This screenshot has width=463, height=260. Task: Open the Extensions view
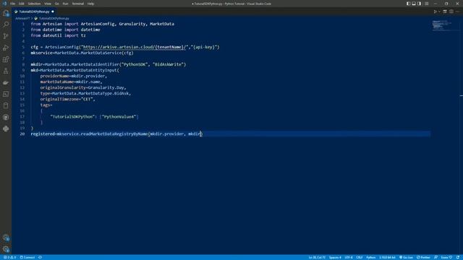tap(6, 59)
